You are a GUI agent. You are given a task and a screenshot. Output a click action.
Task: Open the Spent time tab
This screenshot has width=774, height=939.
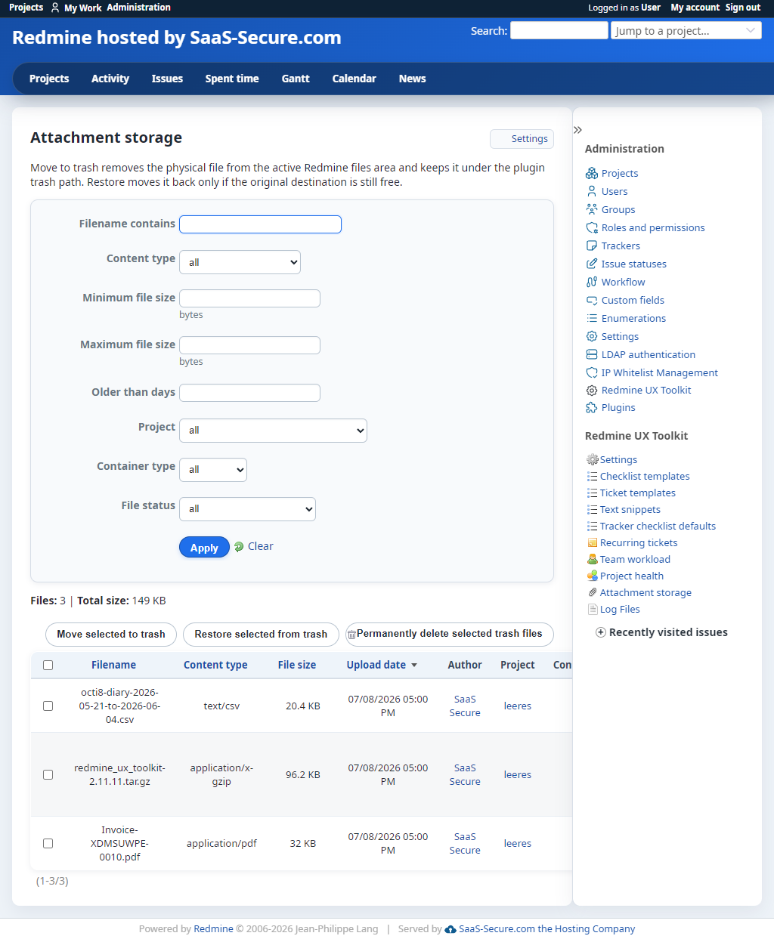(232, 79)
